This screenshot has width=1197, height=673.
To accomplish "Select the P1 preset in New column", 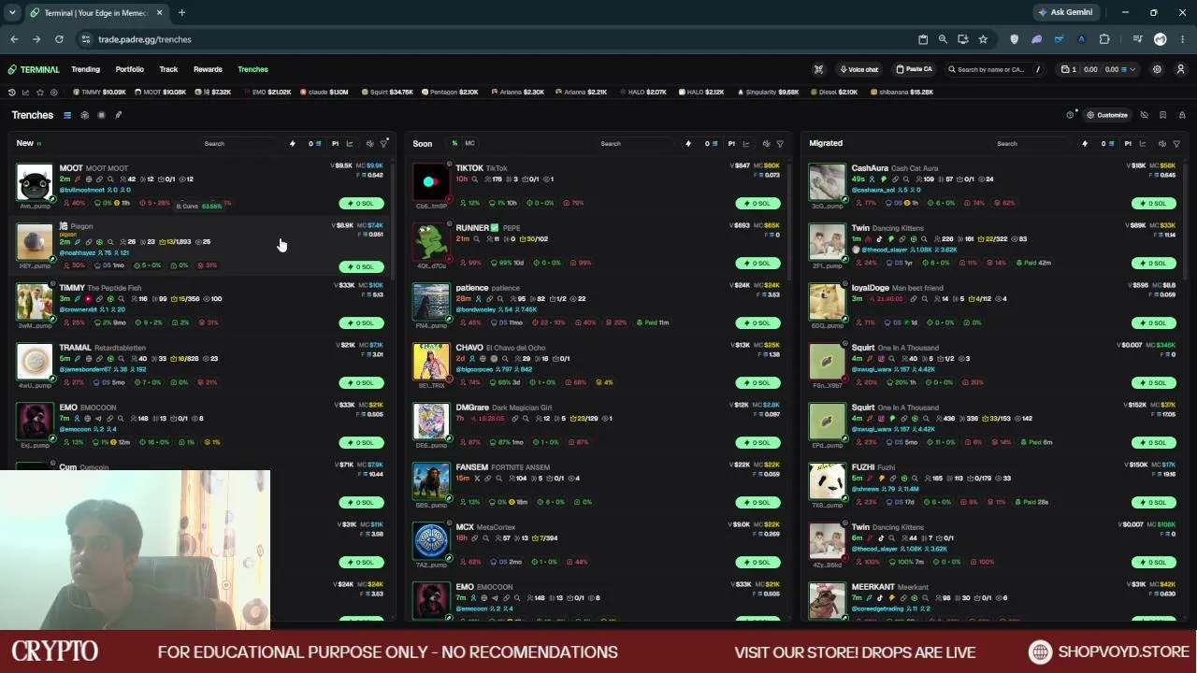I will click(x=335, y=144).
